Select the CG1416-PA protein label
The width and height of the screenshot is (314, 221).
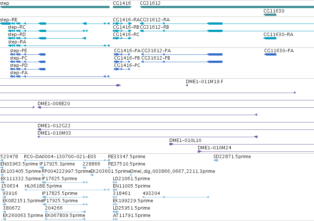pyautogui.click(x=127, y=51)
